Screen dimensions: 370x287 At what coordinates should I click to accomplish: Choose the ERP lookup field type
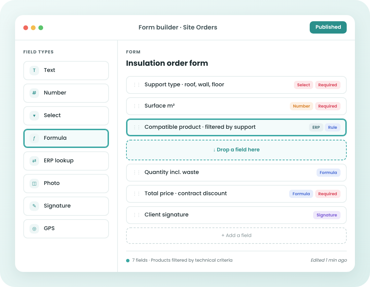(66, 161)
